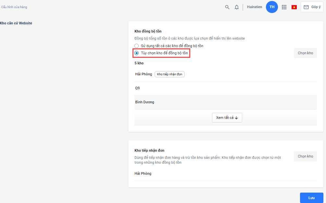Click Hải Phòng under the Kho tiếp nhận đơn card
Viewport: 326px width, 203px height.
tap(143, 173)
